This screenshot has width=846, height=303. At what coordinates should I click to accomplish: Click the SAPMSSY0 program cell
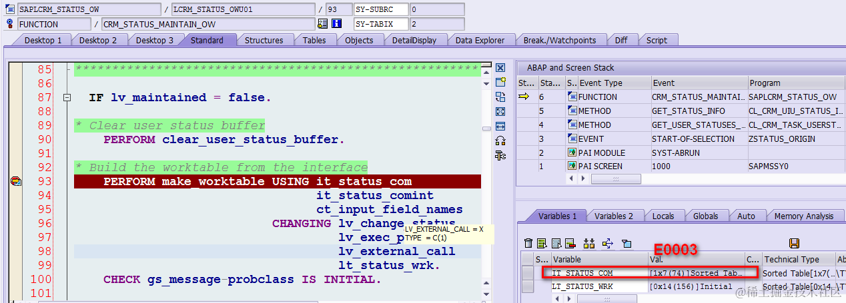[796, 166]
